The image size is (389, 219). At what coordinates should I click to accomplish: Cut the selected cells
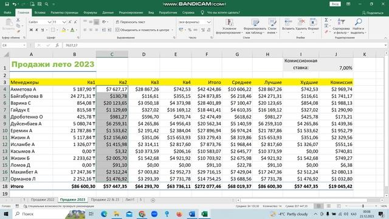[18, 20]
